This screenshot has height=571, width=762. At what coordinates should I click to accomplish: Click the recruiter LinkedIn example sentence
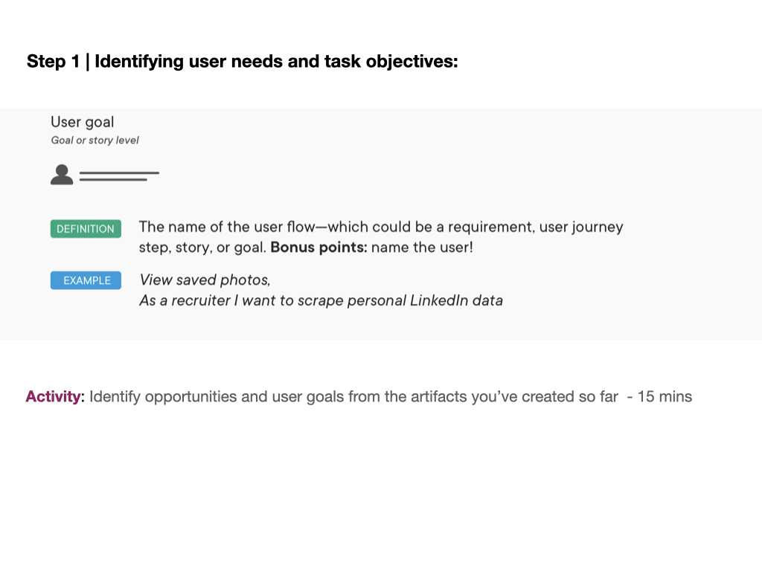321,300
